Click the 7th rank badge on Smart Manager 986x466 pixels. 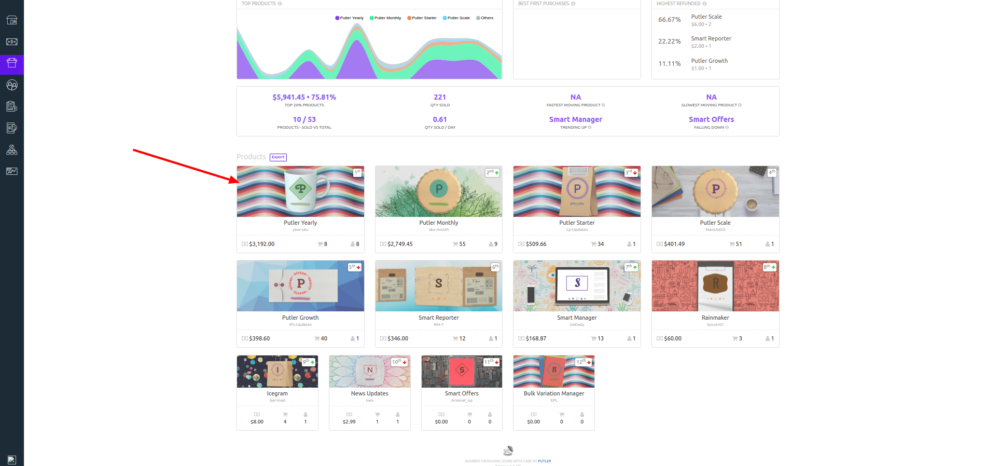point(631,267)
